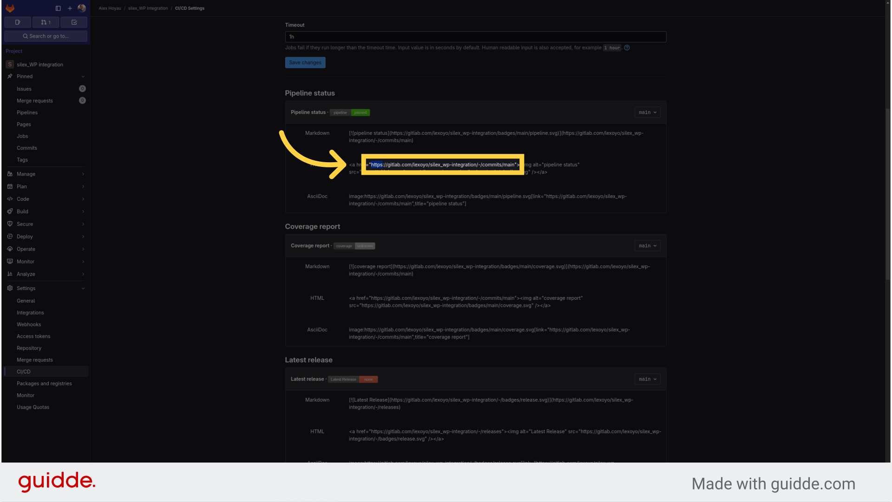Click the highlighted pipeline commits URL link
Screen dimensions: 892x502
[442, 164]
